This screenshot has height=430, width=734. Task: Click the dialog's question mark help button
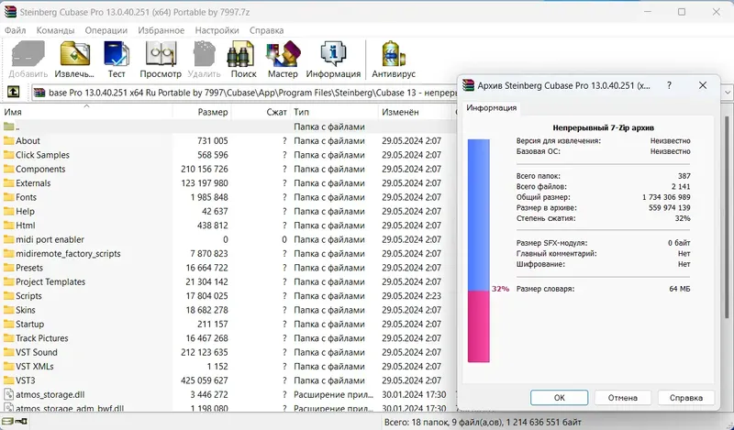click(670, 85)
